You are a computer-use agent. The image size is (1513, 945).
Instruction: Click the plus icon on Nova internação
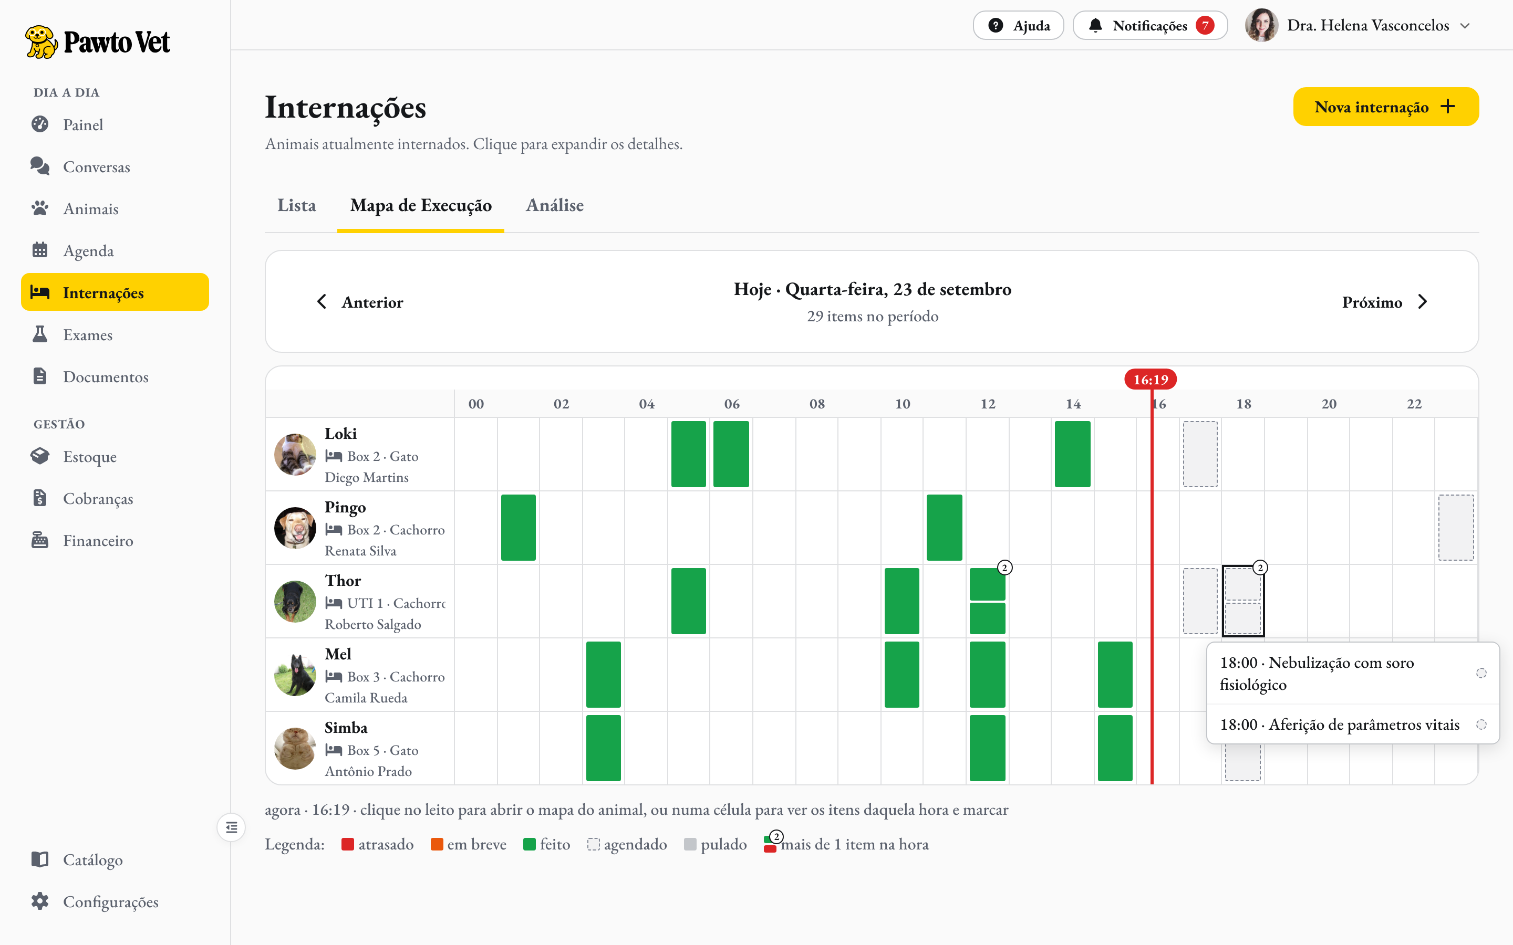[x=1448, y=107]
